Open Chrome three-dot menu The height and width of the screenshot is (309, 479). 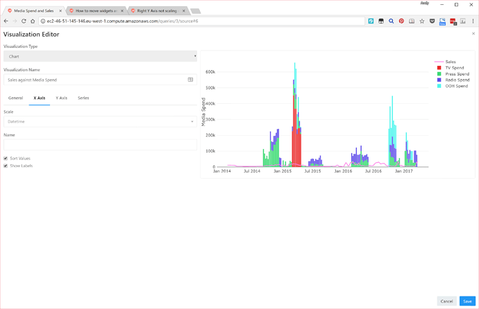coord(473,21)
